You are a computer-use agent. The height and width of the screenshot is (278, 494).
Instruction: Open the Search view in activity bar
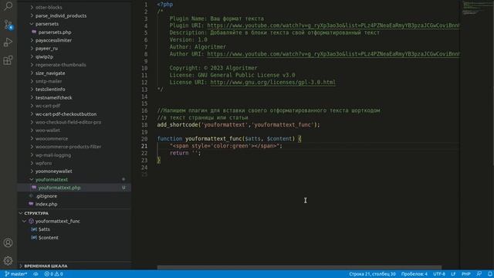8,5
